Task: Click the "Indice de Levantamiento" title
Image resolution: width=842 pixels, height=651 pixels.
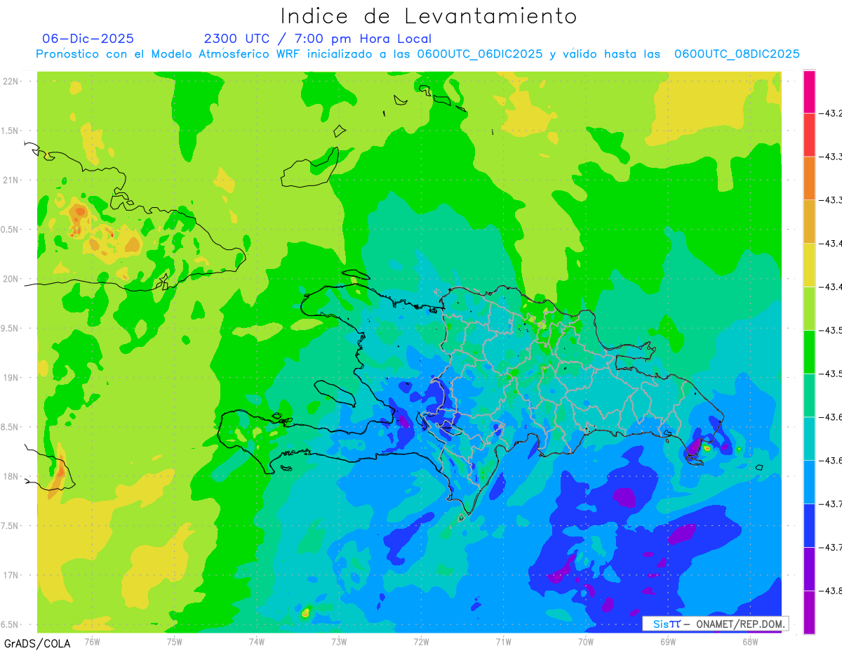Action: 429,16
